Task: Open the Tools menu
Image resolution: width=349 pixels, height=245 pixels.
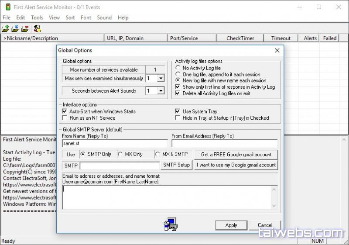Action: click(37, 17)
